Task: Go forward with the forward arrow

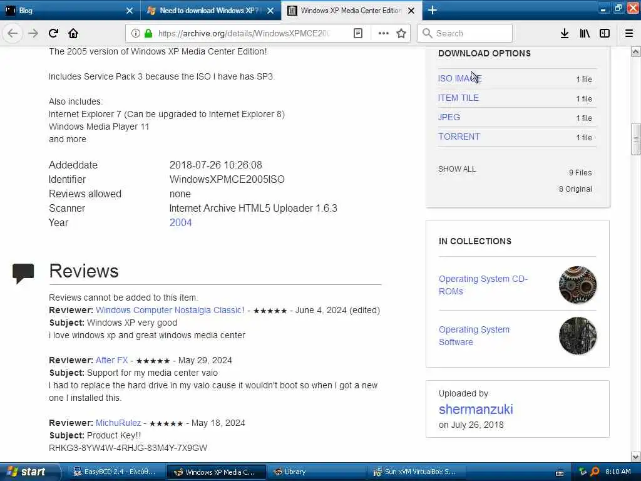Action: tap(33, 33)
